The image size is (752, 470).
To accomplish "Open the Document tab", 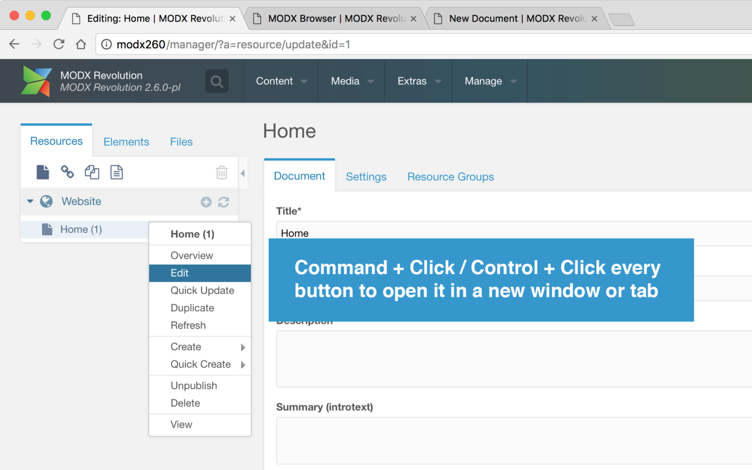I will pyautogui.click(x=300, y=176).
